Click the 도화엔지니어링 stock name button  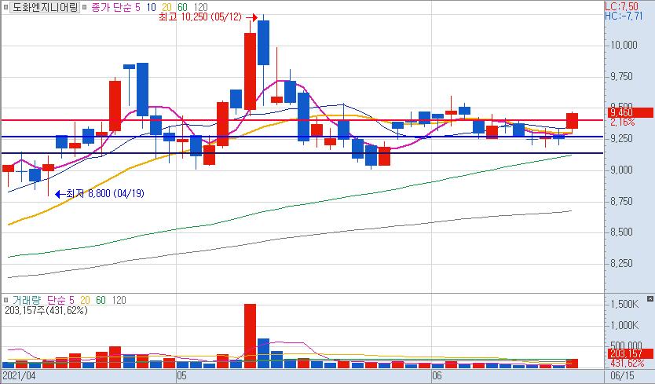[44, 7]
